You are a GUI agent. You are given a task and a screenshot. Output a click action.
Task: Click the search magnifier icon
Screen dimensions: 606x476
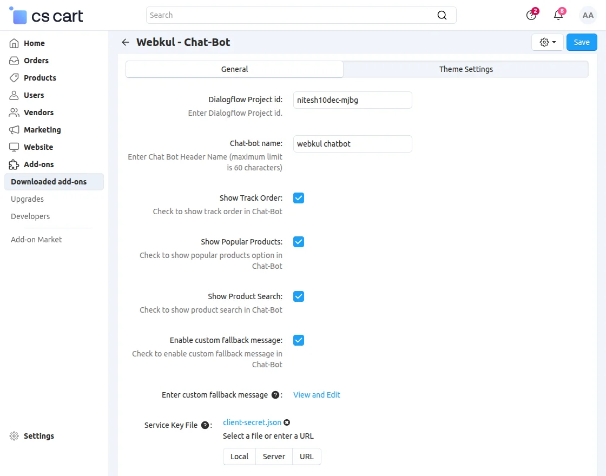[x=442, y=15]
